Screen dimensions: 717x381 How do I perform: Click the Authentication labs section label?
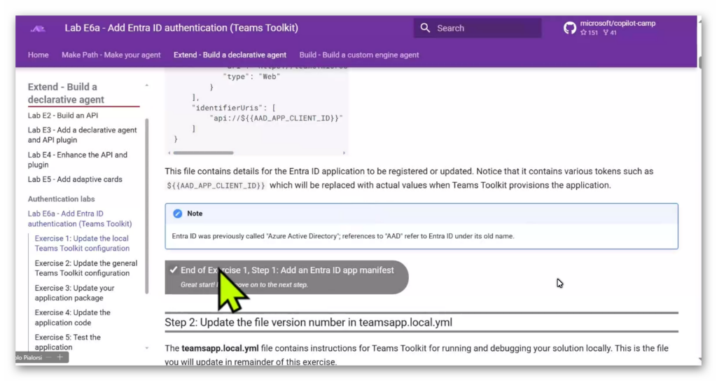62,199
